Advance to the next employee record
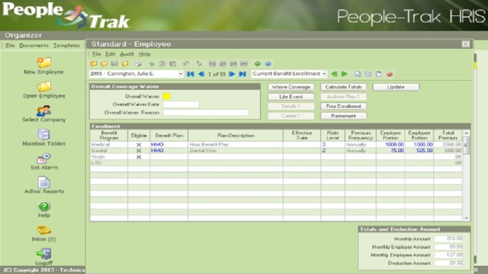Image resolution: width=488 pixels, height=274 pixels. click(231, 74)
